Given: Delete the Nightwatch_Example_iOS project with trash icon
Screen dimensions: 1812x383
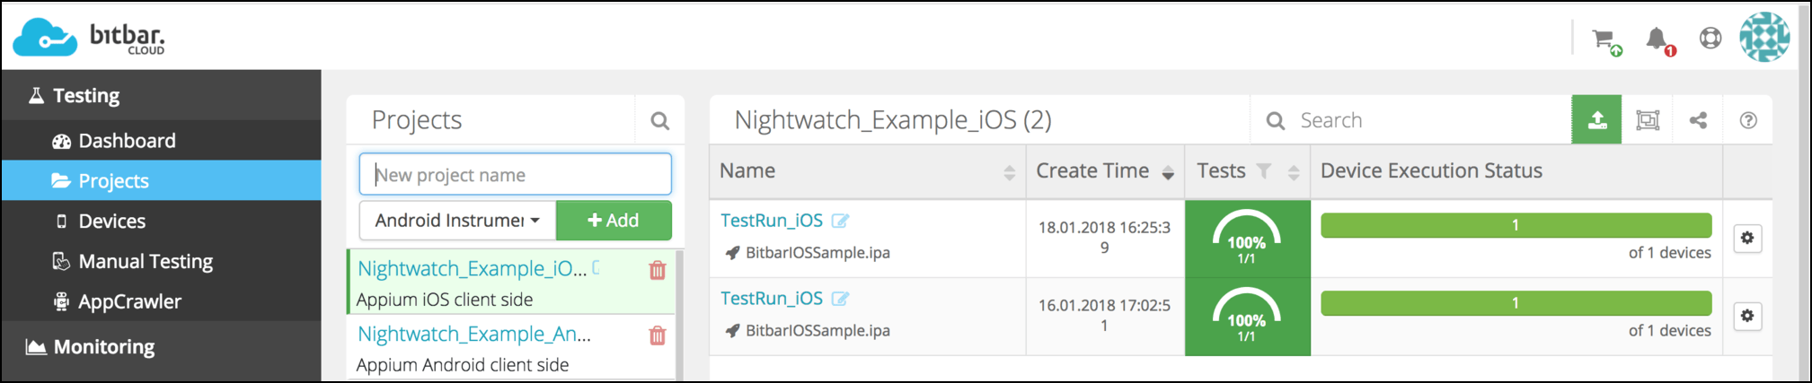Looking at the screenshot, I should pyautogui.click(x=658, y=270).
